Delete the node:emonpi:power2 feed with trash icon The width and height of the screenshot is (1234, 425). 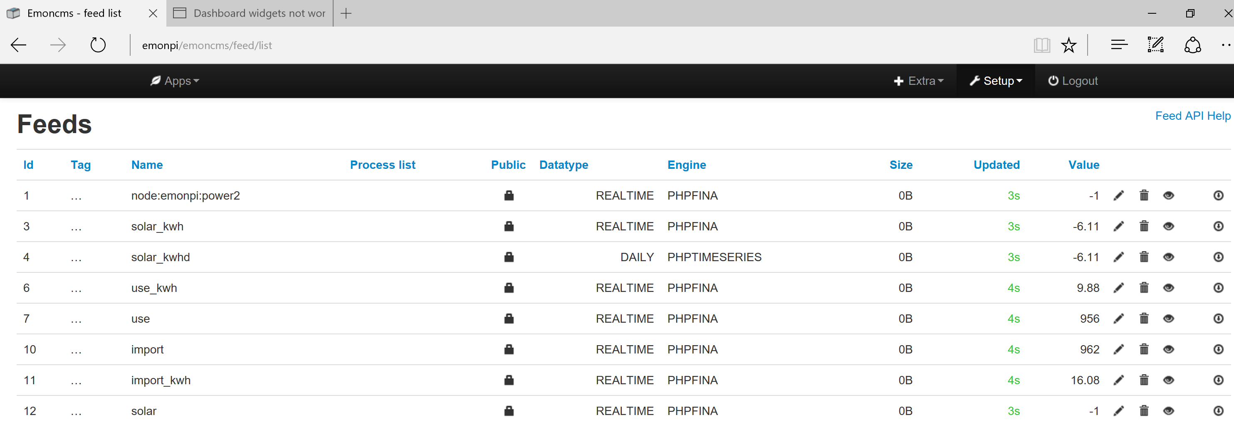[1144, 195]
